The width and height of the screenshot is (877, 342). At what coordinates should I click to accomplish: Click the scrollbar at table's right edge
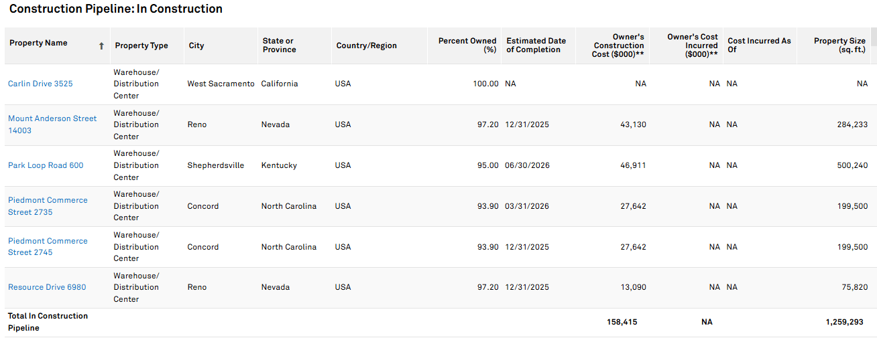coord(874,37)
